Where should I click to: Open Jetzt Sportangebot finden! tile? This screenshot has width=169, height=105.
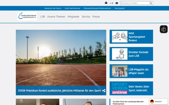click(x=131, y=37)
